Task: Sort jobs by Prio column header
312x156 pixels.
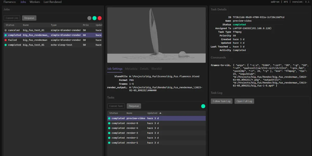Action: [x=86, y=25]
